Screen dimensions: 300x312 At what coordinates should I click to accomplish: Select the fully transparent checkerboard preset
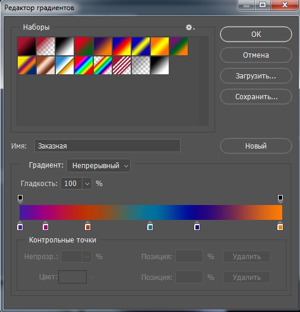tap(141, 65)
